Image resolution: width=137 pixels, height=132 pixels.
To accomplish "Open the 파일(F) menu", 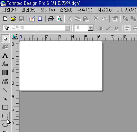I will point(9,10).
